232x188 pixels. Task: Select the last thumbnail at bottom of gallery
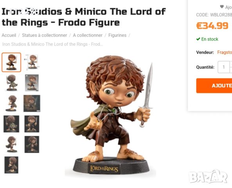pos(11,165)
